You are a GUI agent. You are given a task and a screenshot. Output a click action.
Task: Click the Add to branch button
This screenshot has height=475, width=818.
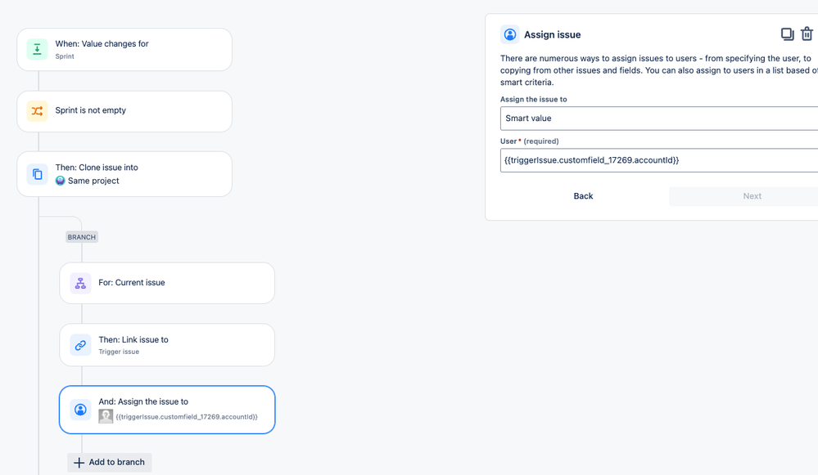point(109,462)
